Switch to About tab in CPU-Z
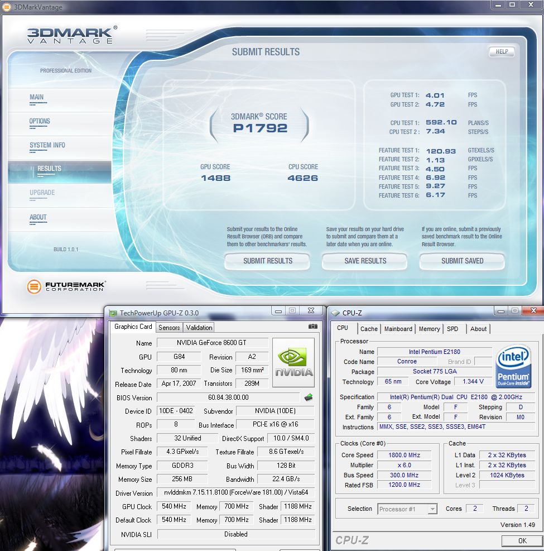Image resolution: width=544 pixels, height=551 pixels. tap(478, 329)
